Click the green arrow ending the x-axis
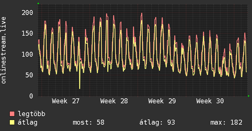This screenshot has width=252, height=131. 249,96
